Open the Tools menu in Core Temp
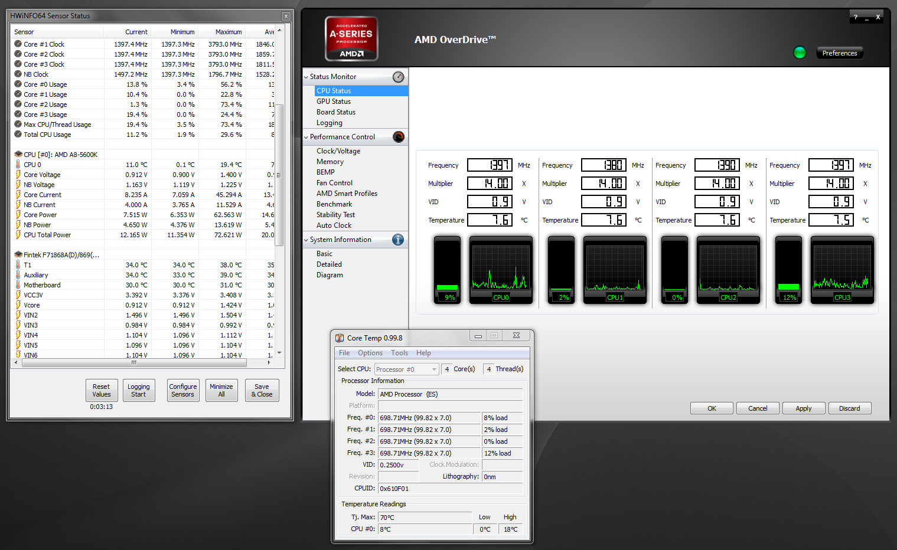 pyautogui.click(x=399, y=353)
